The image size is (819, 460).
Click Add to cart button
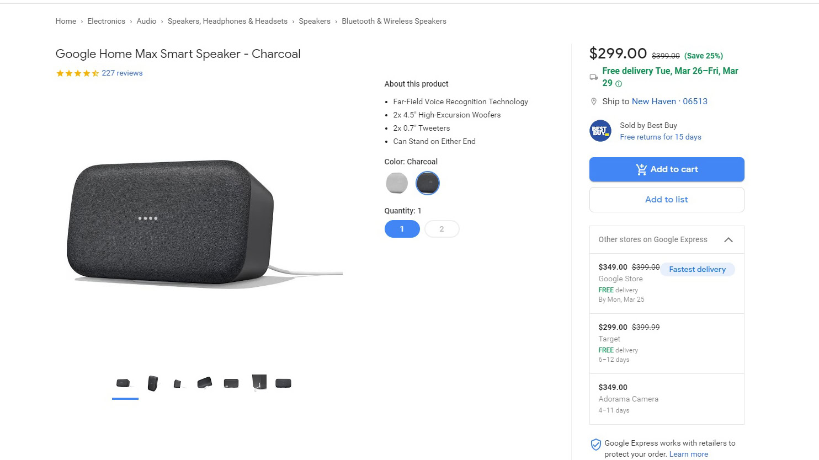[667, 169]
